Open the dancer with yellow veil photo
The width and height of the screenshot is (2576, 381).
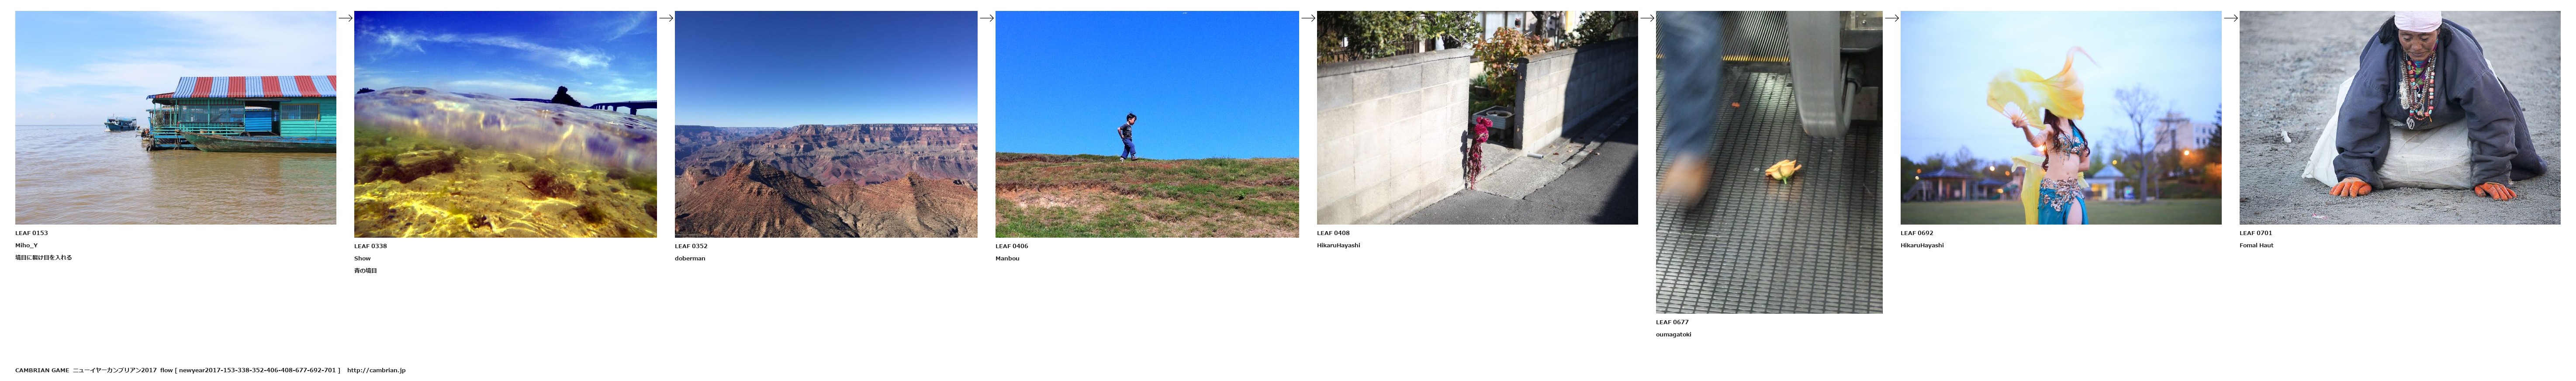click(x=2061, y=118)
